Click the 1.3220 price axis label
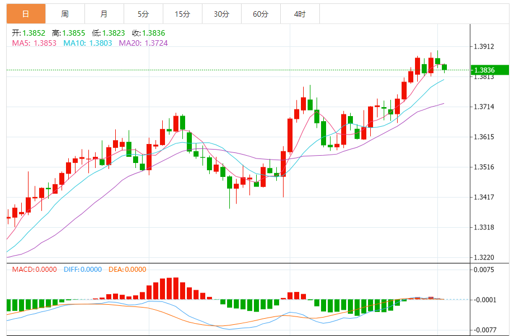Viewport: 514px width, 336px height. [x=484, y=257]
